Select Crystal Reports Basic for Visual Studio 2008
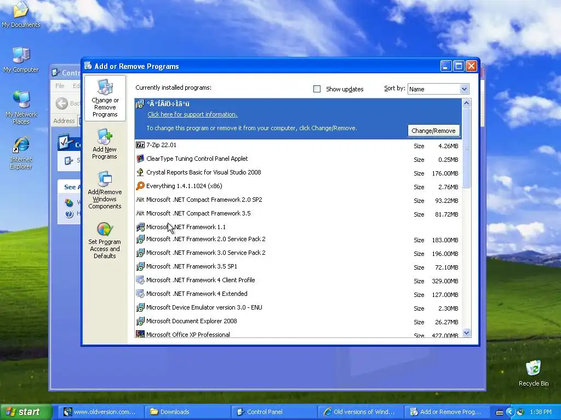This screenshot has height=420, width=561. (298, 172)
